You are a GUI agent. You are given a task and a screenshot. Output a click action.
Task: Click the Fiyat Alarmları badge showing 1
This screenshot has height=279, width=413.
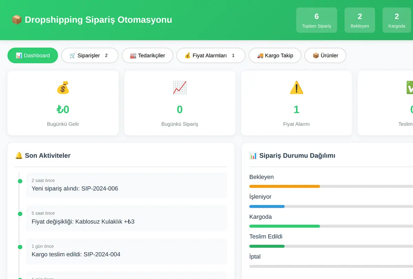pos(233,55)
